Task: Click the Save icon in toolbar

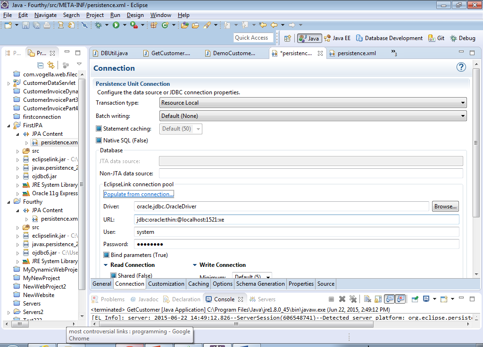Action: tap(25, 25)
